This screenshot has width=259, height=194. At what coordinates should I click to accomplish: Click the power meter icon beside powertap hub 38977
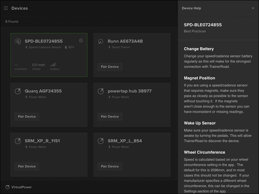[100, 91]
